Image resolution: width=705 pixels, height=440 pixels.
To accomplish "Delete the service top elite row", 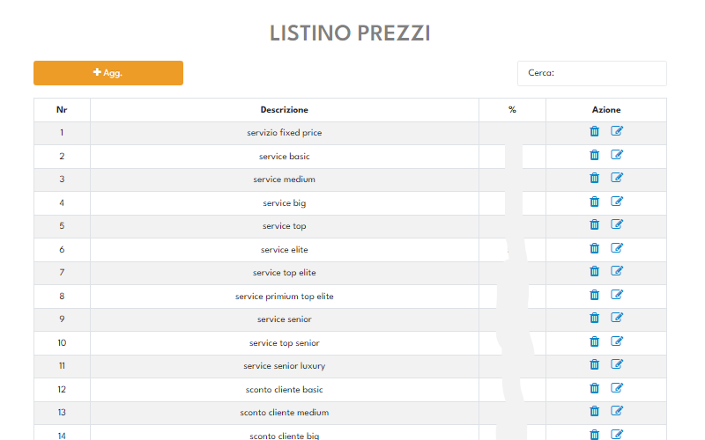I will click(x=594, y=271).
